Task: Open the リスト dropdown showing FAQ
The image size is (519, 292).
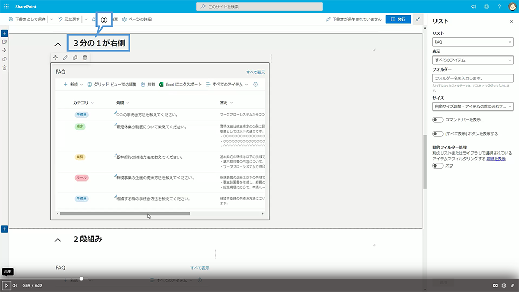Action: [472, 41]
